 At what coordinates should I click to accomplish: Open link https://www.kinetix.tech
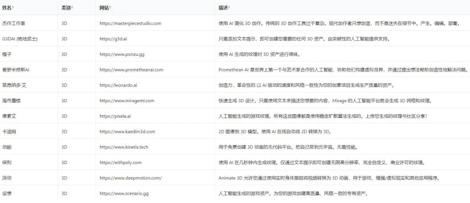[x=124, y=147]
